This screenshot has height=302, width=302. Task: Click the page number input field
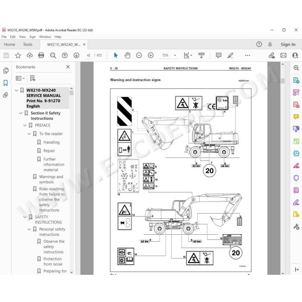(x=88, y=56)
